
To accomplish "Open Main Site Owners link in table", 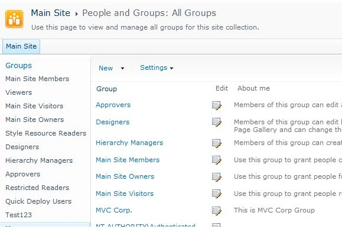I will 125,176.
